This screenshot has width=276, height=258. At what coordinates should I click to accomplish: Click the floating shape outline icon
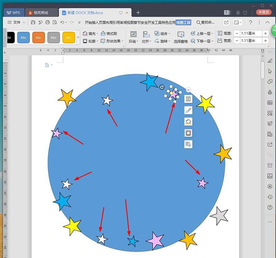coord(188,133)
